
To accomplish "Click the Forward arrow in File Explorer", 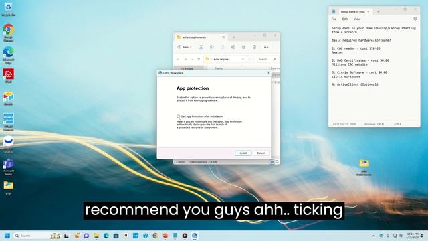I will click(x=186, y=59).
